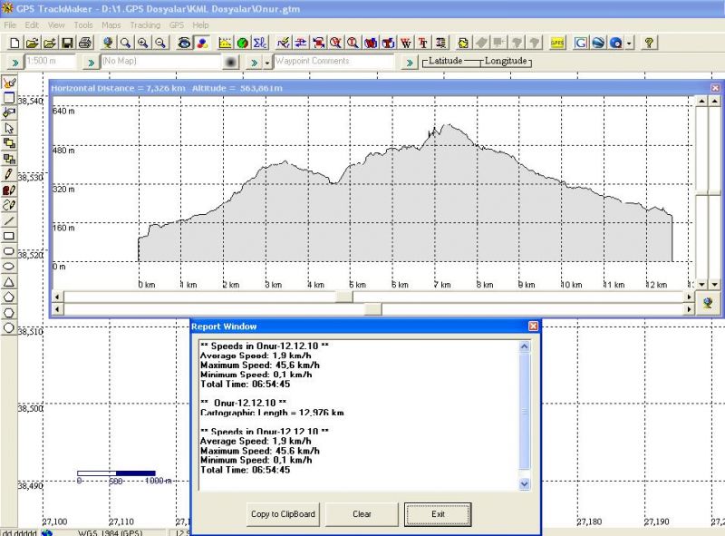
Task: Click the Copy to ClipBoard button
Action: [283, 514]
